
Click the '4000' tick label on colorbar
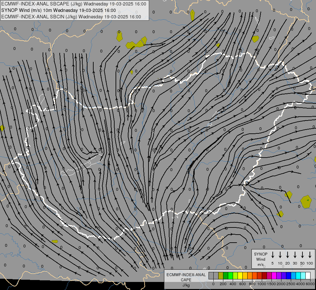tap(301, 284)
